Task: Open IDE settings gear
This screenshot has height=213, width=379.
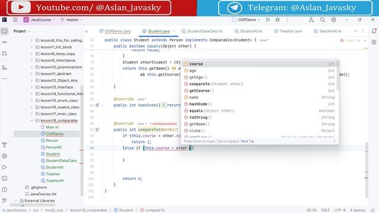Action: tap(333, 20)
